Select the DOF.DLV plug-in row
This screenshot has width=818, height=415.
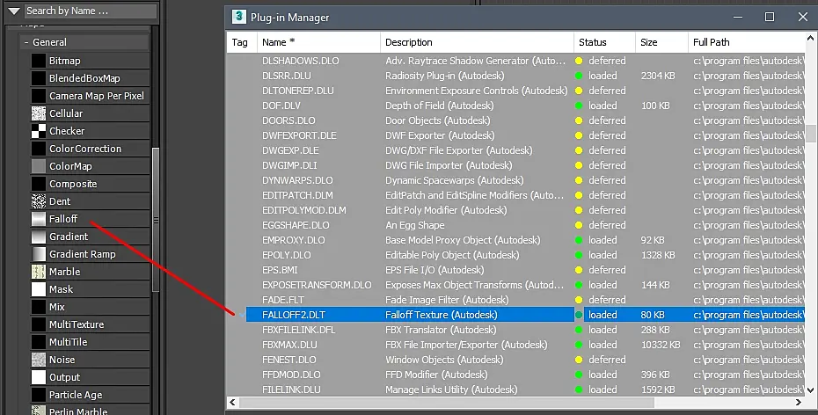point(516,106)
